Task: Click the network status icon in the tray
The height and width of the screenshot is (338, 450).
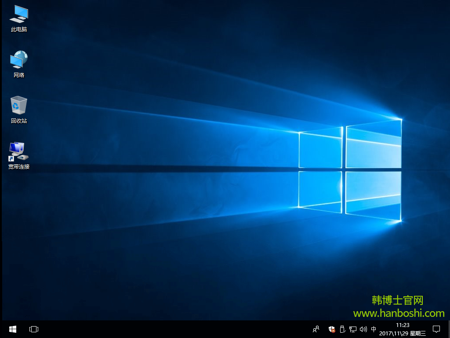Action: (353, 329)
